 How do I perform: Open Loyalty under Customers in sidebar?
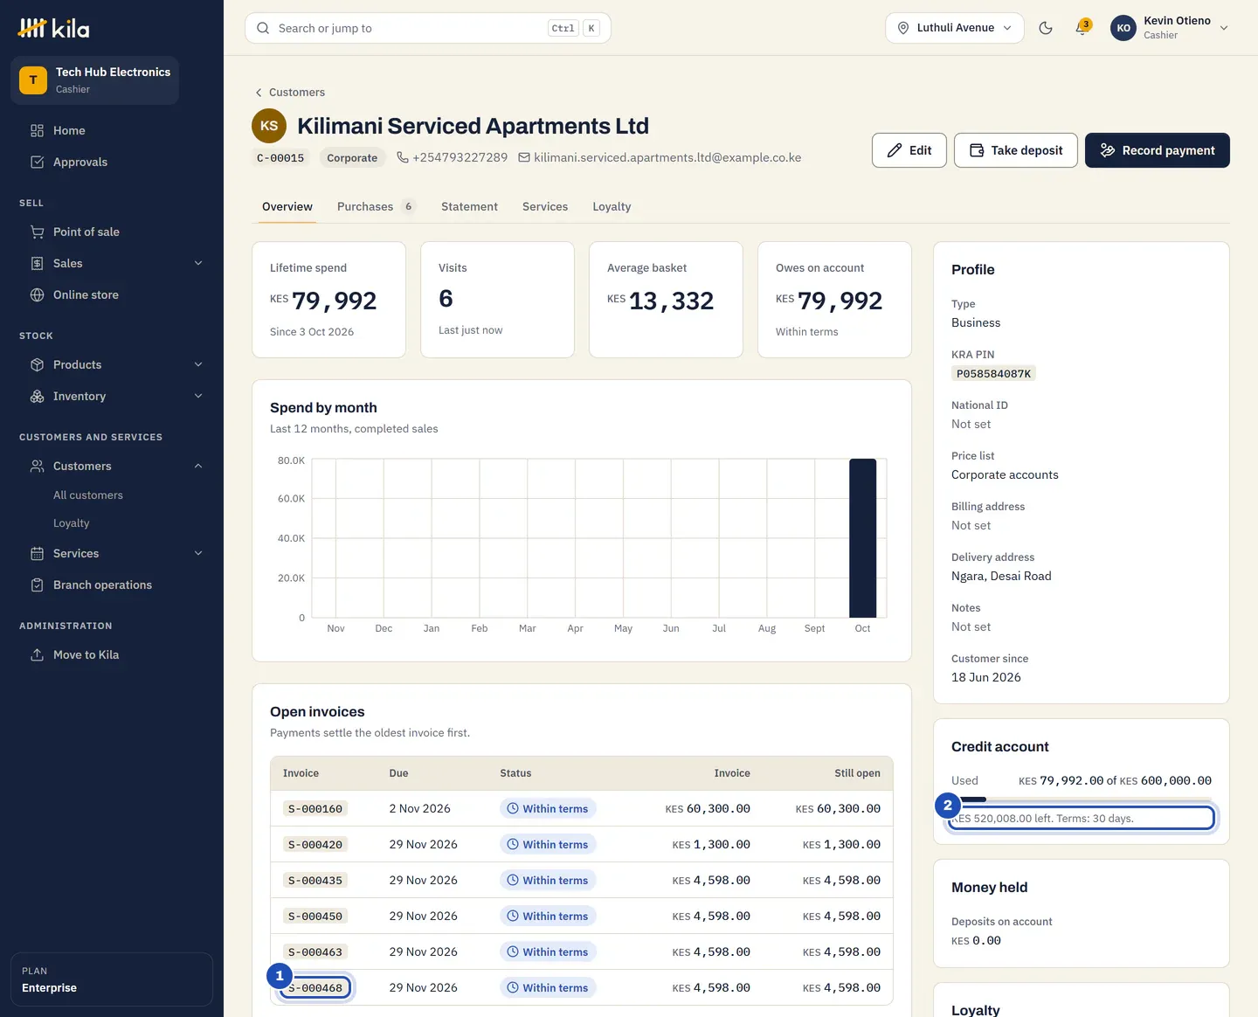coord(72,523)
